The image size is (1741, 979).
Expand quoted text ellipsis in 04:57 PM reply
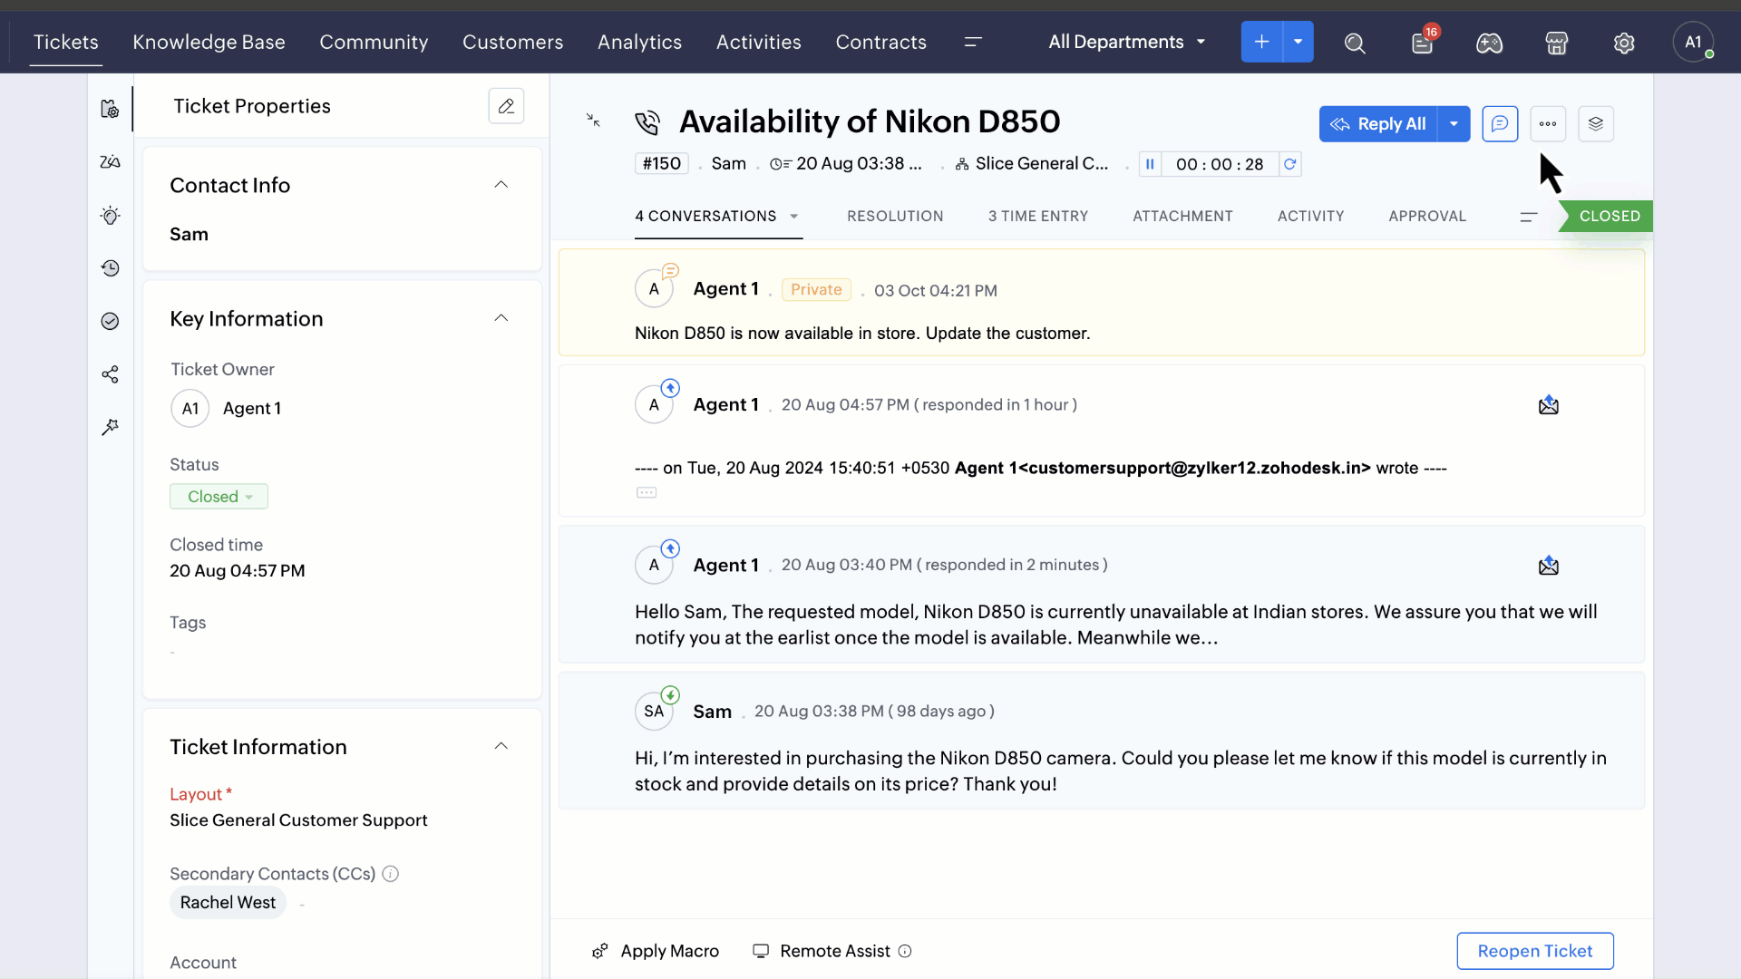click(647, 493)
